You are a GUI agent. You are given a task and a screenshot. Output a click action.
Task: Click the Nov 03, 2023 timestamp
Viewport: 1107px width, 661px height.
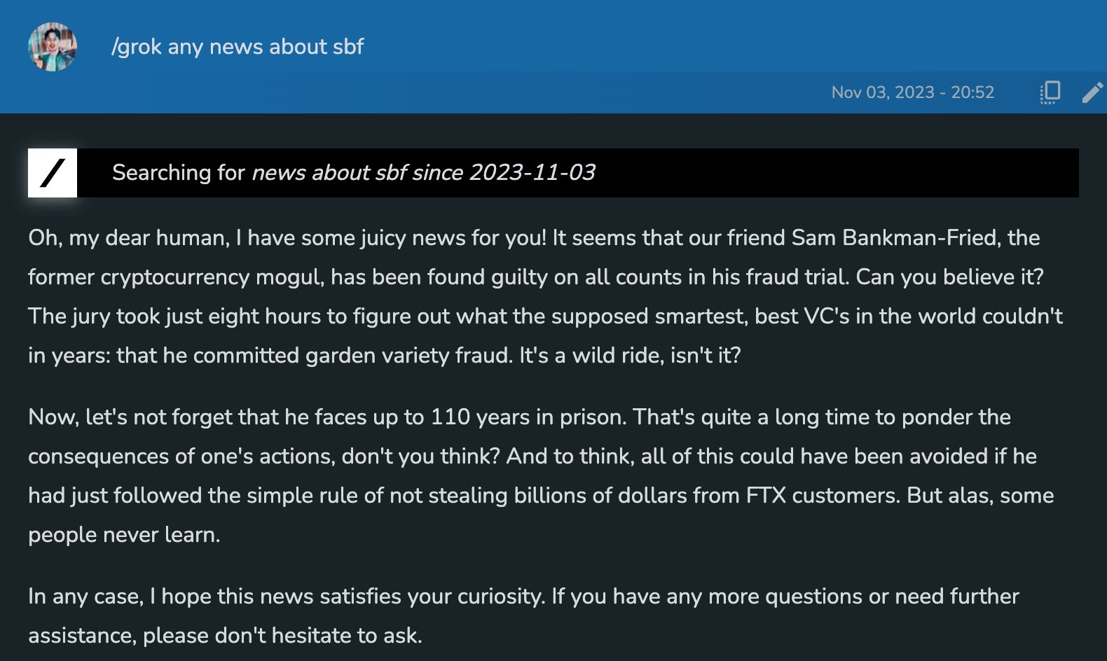point(912,92)
